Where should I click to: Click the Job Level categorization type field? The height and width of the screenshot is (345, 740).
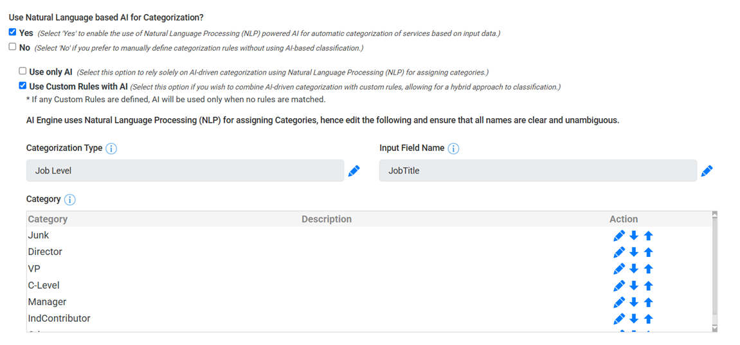(185, 171)
